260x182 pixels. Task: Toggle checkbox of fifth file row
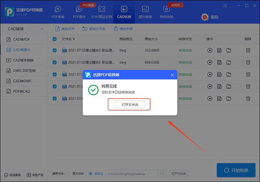(54, 98)
